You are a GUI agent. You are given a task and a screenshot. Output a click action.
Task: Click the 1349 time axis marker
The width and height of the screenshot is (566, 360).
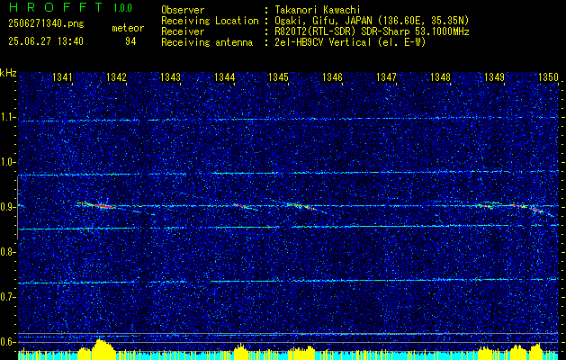(494, 76)
